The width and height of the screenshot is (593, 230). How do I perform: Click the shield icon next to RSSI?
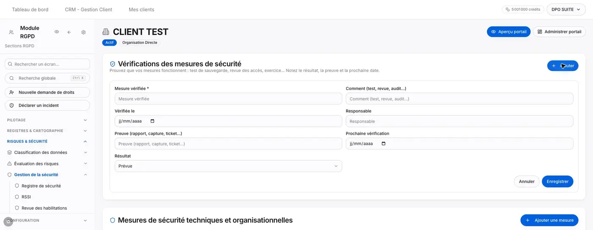pos(17,197)
